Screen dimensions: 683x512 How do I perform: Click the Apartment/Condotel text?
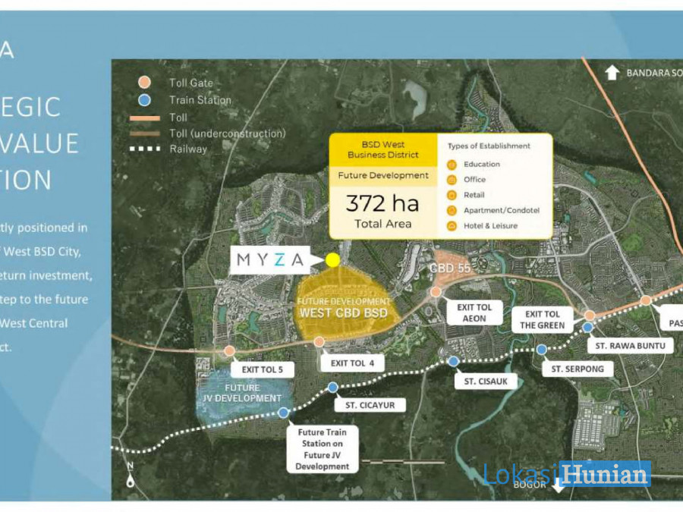click(502, 210)
